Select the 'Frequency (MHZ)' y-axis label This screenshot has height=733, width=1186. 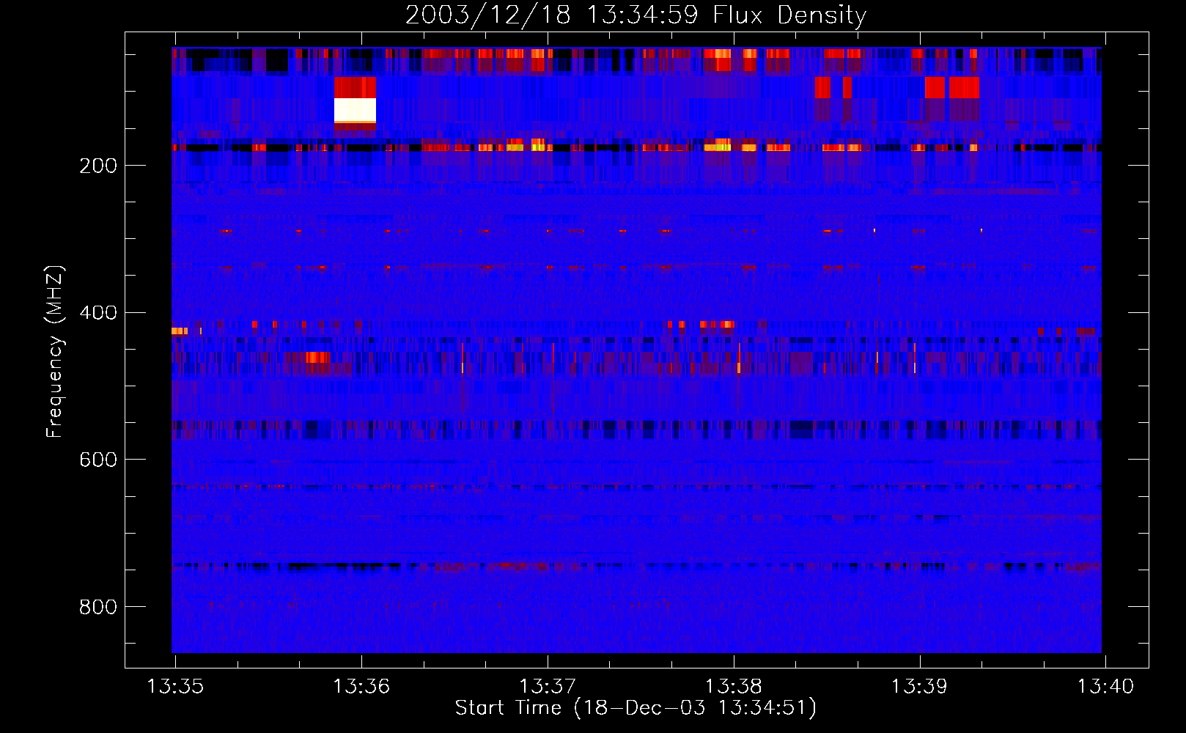tap(54, 352)
